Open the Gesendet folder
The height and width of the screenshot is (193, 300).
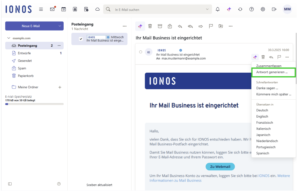point(34,61)
